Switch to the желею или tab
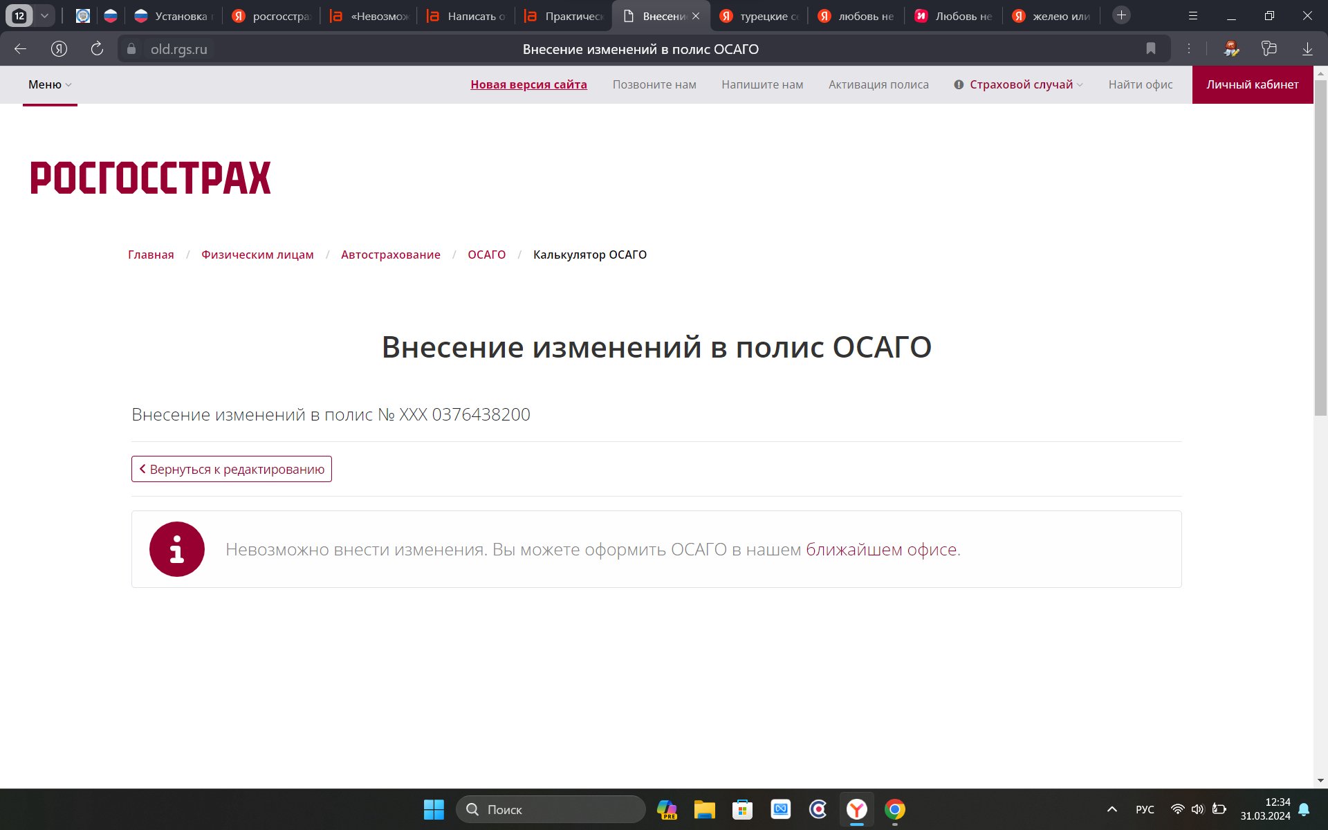 coord(1051,16)
